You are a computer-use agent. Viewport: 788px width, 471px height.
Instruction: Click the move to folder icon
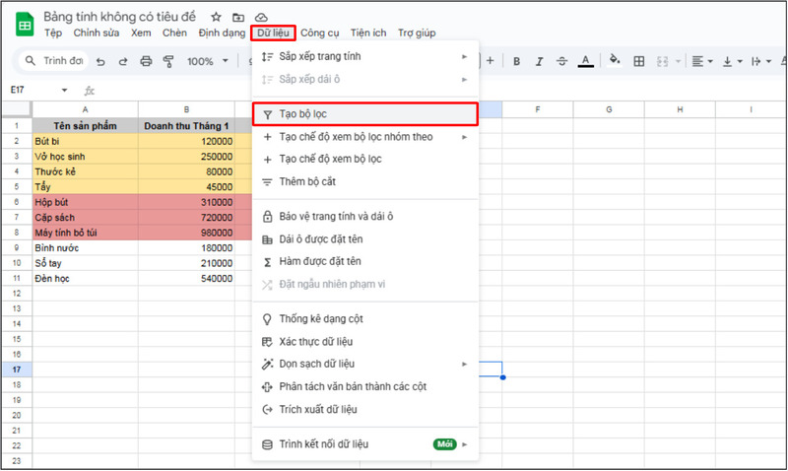238,18
